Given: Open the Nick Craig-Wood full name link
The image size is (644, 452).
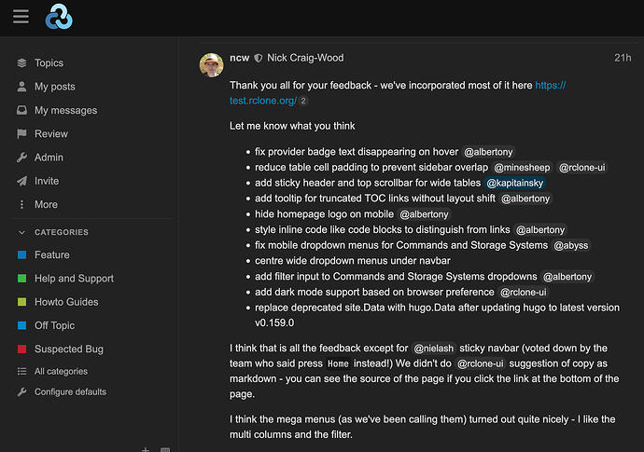Looking at the screenshot, I should click(305, 58).
